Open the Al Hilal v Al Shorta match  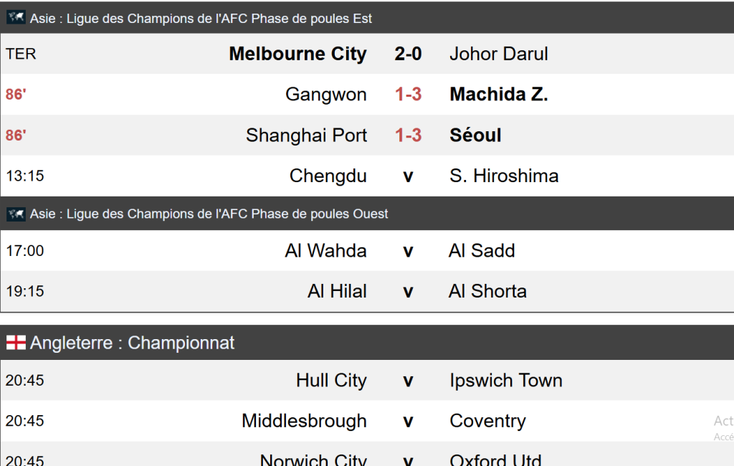coord(408,292)
